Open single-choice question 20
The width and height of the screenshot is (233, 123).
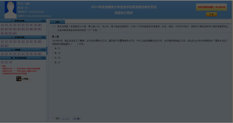tap(40, 29)
